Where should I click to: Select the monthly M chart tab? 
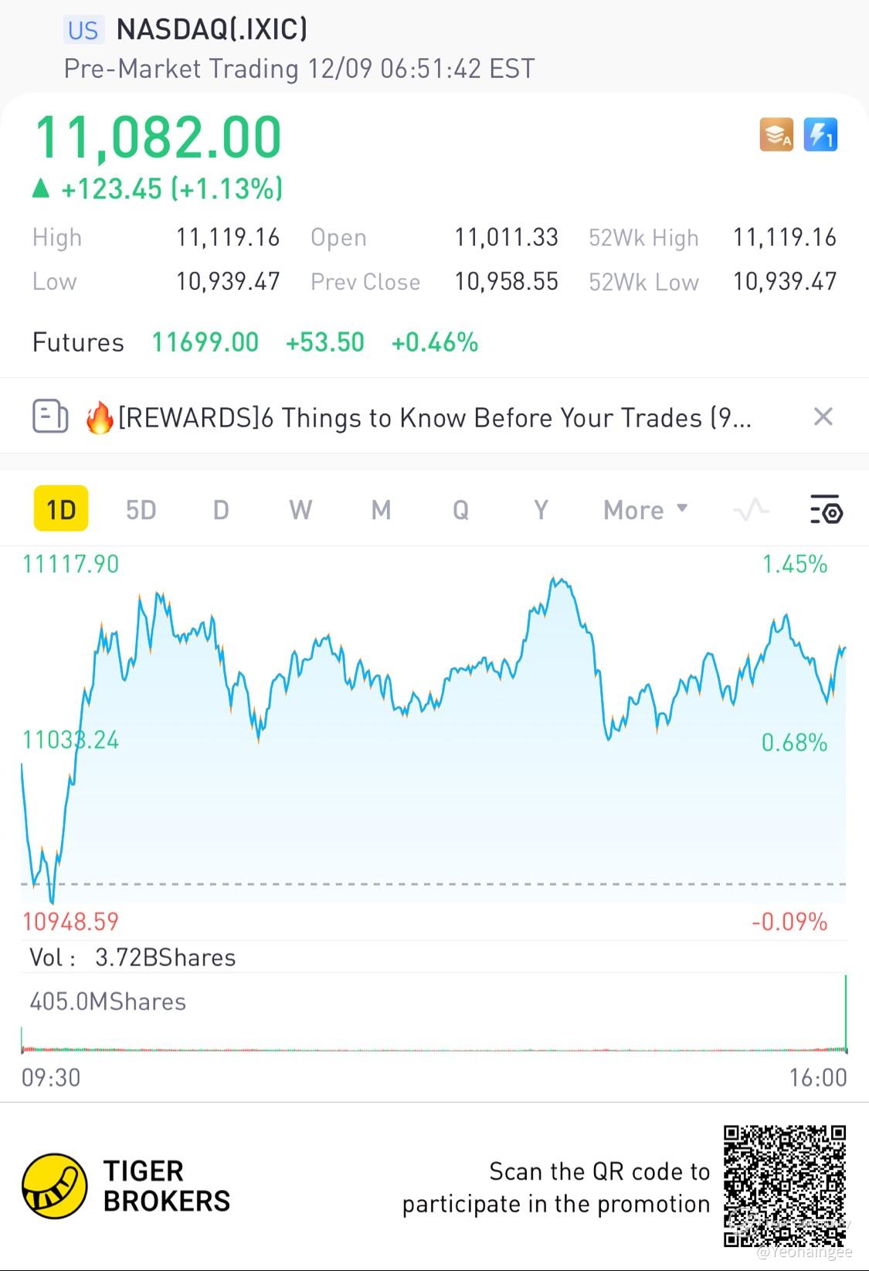click(x=381, y=510)
